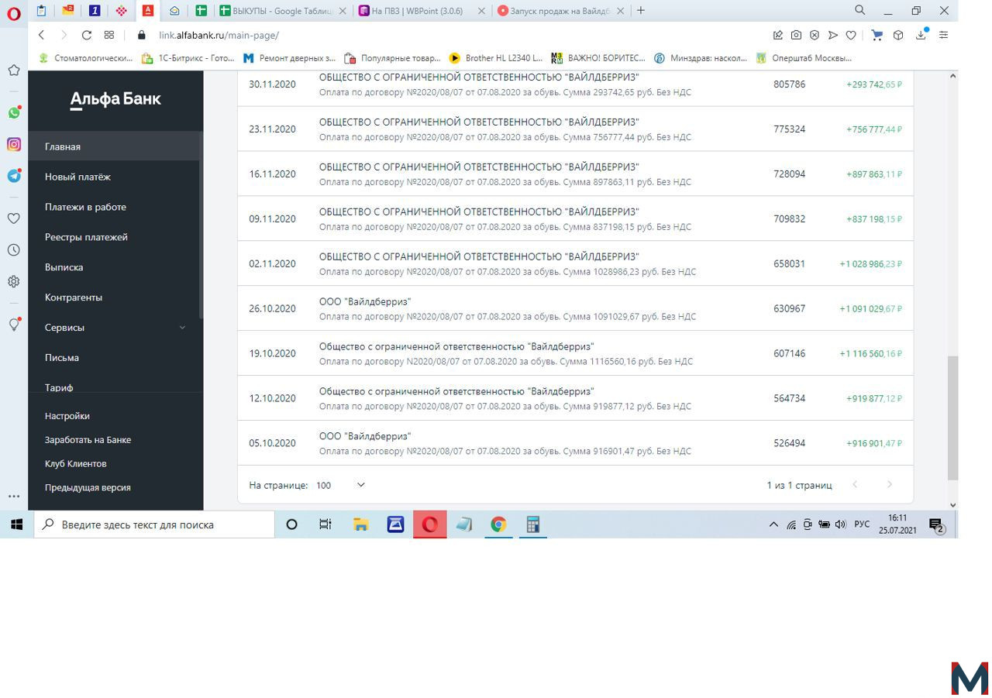Click the Windows taskbar search box
Image resolution: width=992 pixels, height=698 pixels.
point(154,524)
